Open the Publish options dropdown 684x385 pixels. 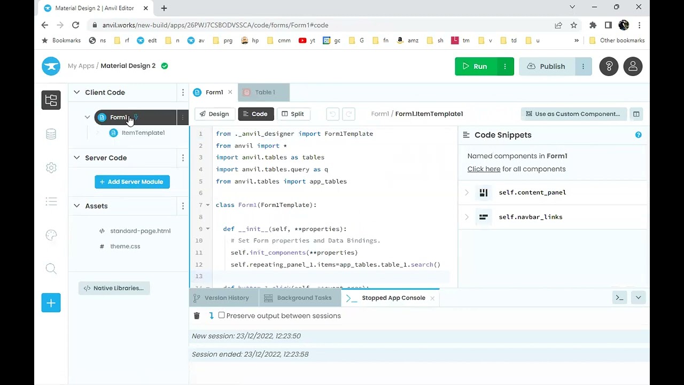click(583, 66)
